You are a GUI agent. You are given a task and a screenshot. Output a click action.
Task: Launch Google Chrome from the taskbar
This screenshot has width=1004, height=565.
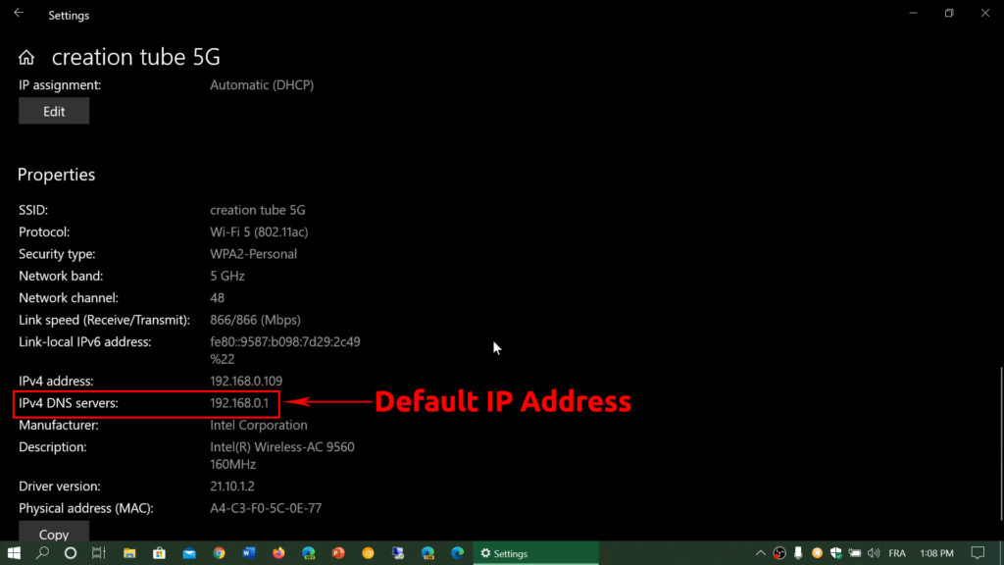click(218, 553)
